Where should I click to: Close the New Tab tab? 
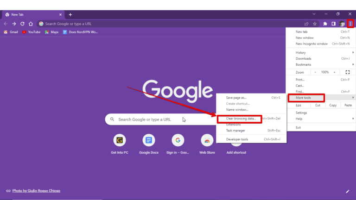[x=60, y=14]
